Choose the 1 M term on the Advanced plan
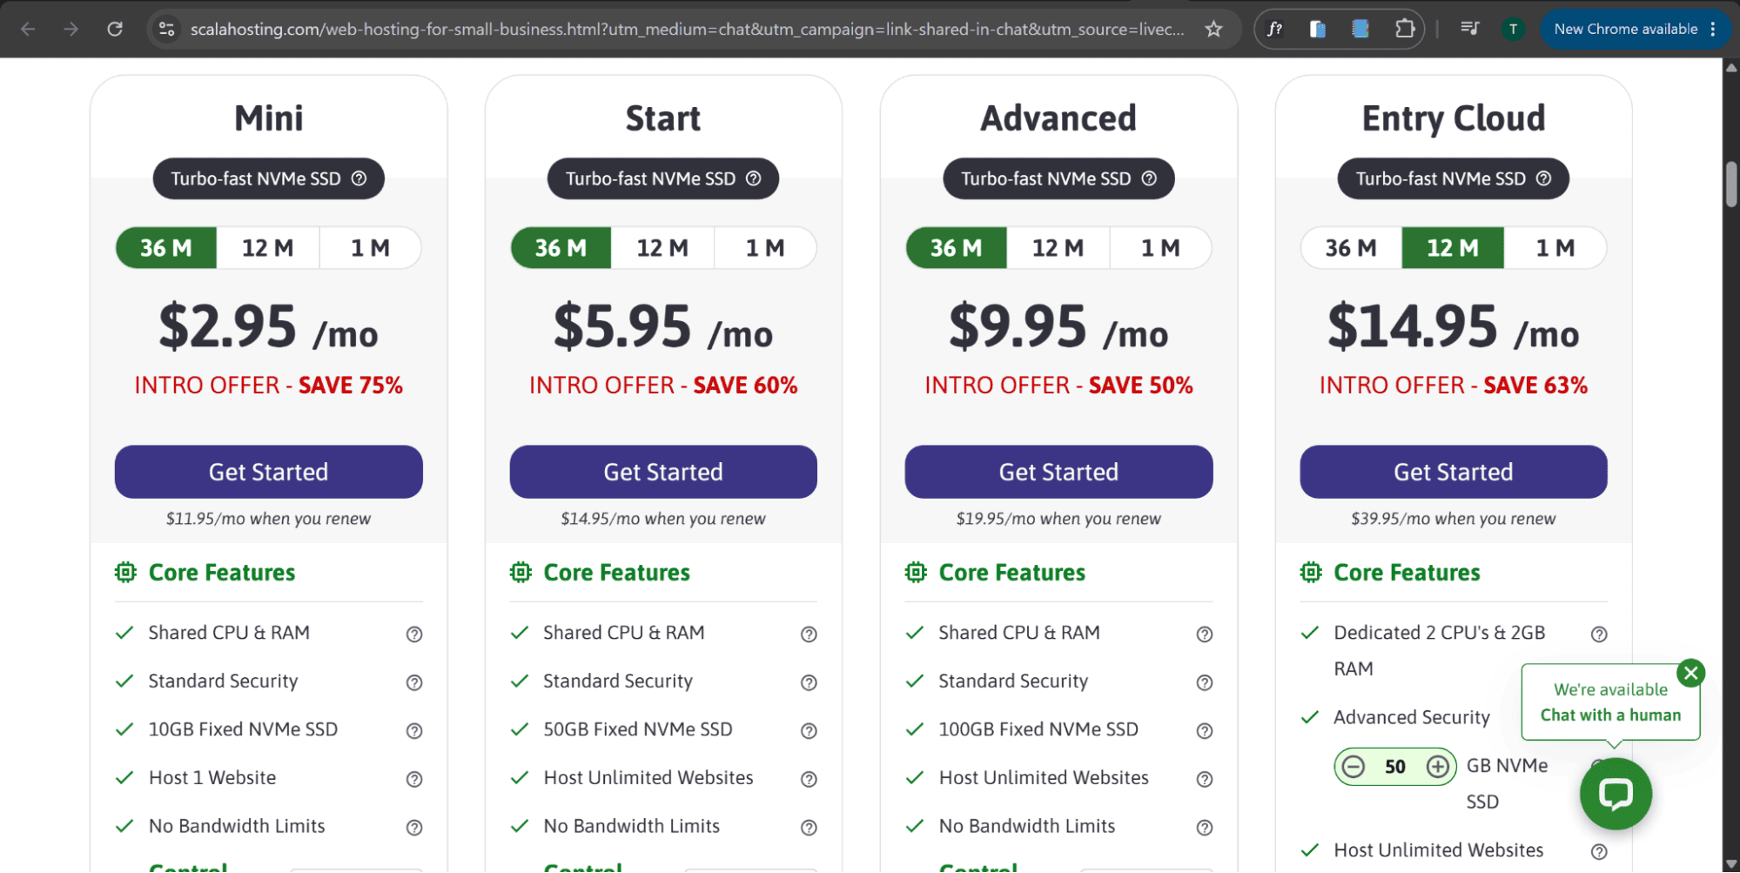The height and width of the screenshot is (873, 1740). (1160, 248)
